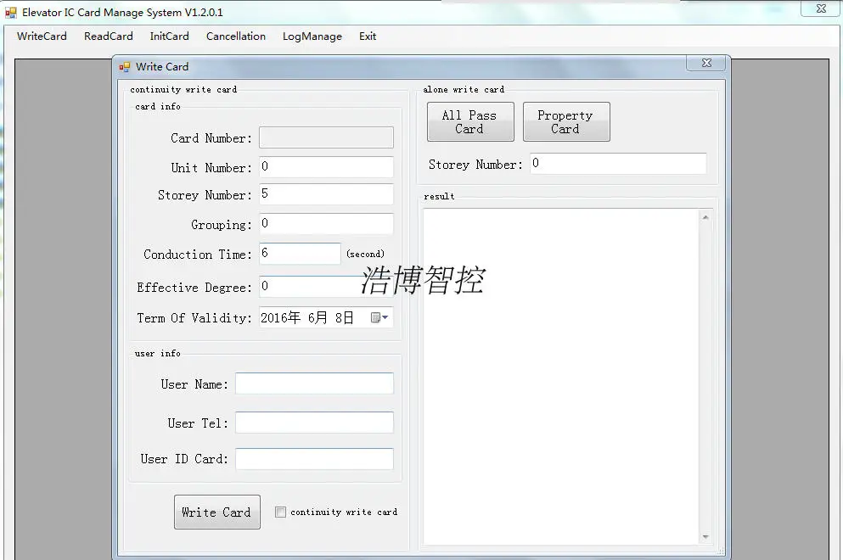Enable the continuity write card checkbox

280,512
